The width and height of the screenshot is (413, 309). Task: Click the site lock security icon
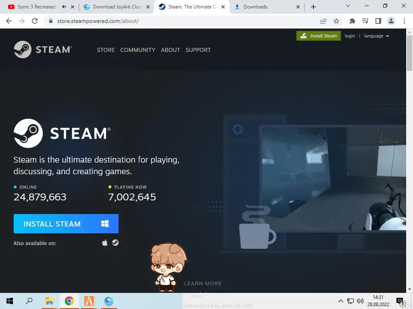click(x=51, y=21)
